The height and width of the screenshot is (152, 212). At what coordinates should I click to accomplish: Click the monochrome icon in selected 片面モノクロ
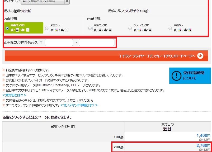pyautogui.click(x=17, y=30)
